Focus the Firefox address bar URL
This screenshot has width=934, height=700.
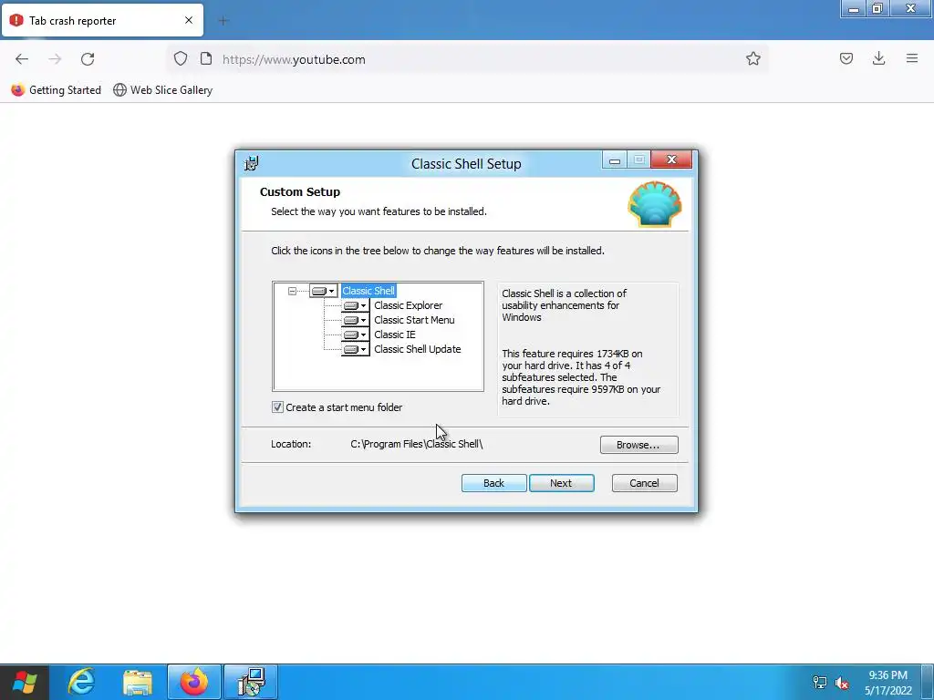[294, 59]
